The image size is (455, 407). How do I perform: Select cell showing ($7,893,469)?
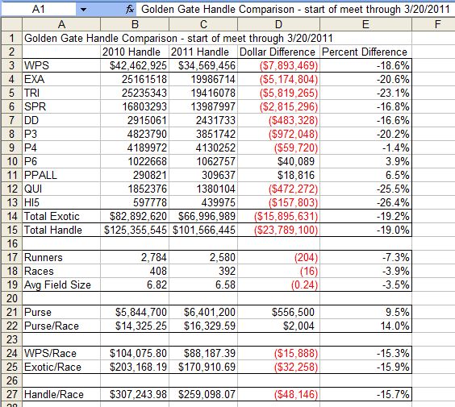pyautogui.click(x=278, y=65)
